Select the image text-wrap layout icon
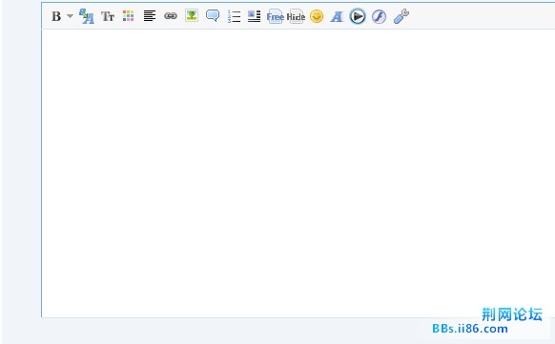 (255, 16)
